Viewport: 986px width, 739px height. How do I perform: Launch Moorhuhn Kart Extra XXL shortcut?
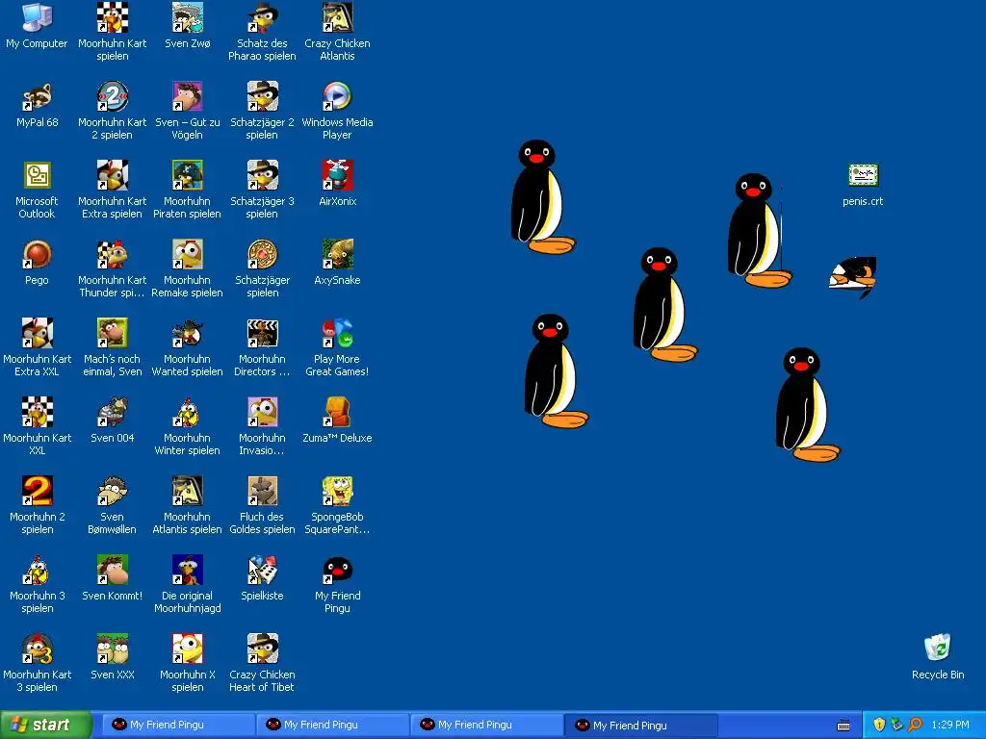(38, 333)
